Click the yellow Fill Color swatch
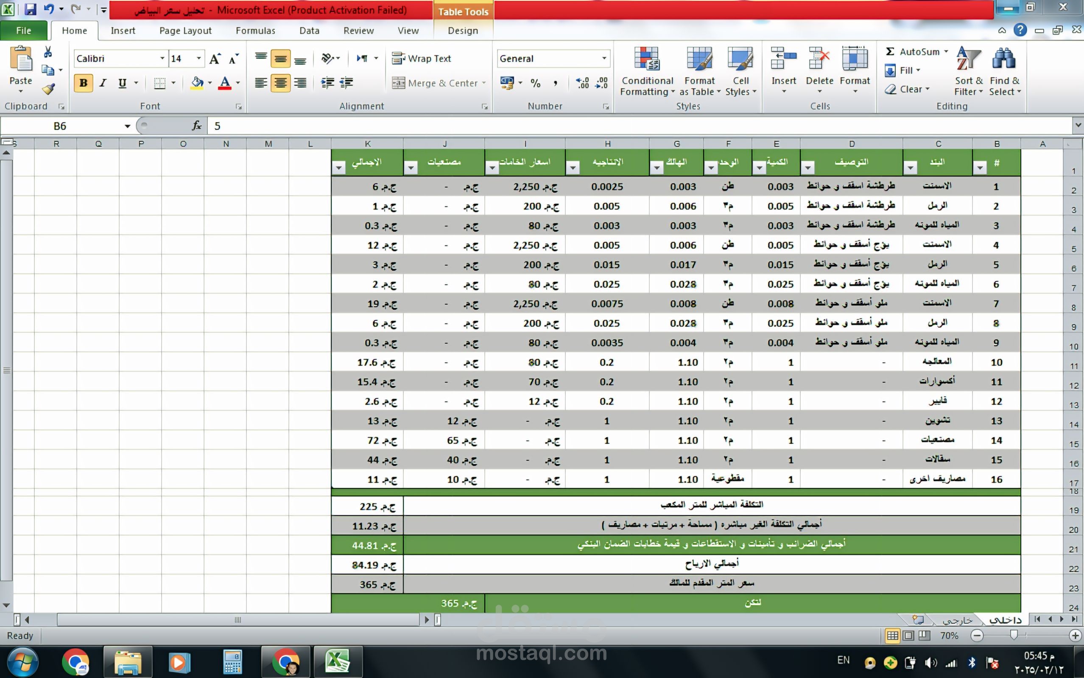The width and height of the screenshot is (1084, 678). tap(197, 83)
